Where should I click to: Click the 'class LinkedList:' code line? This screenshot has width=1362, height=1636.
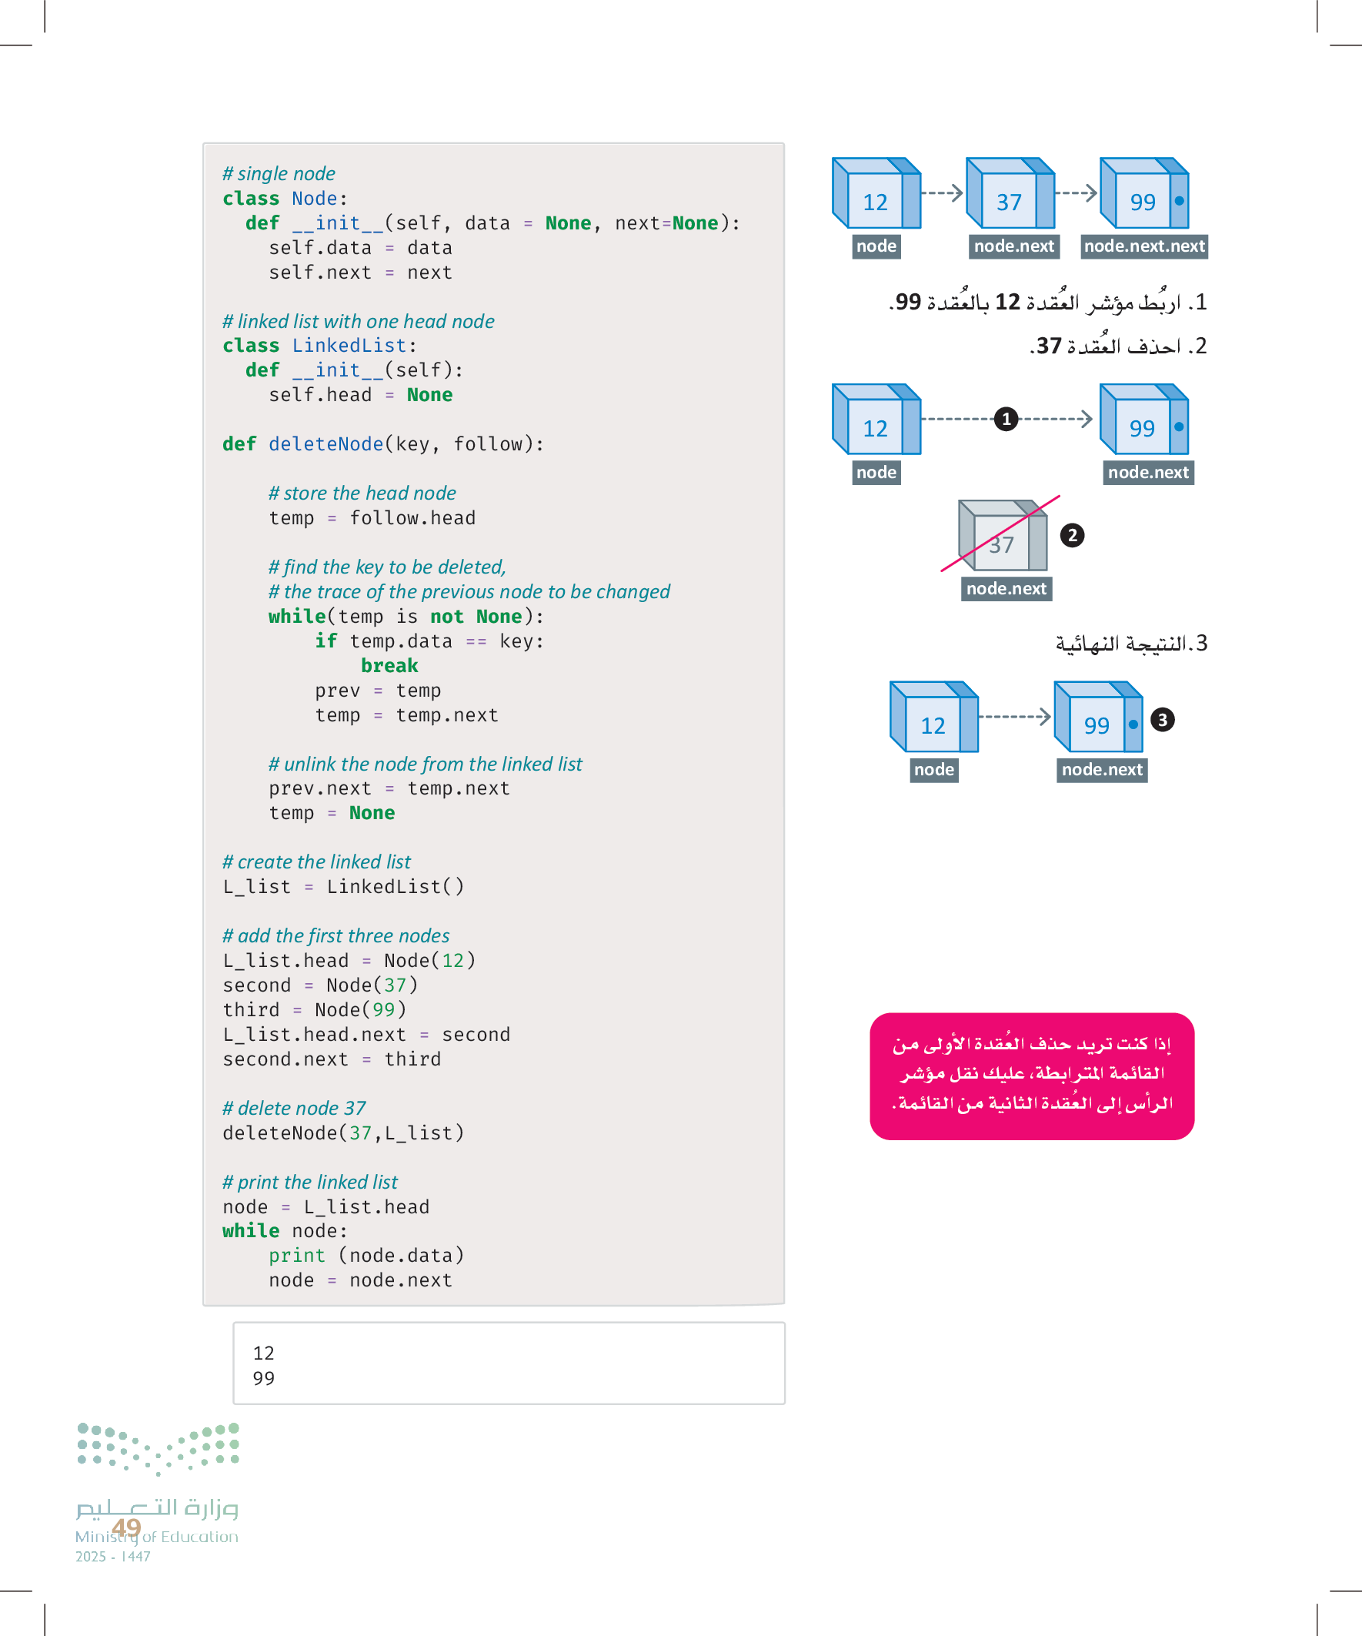point(319,346)
